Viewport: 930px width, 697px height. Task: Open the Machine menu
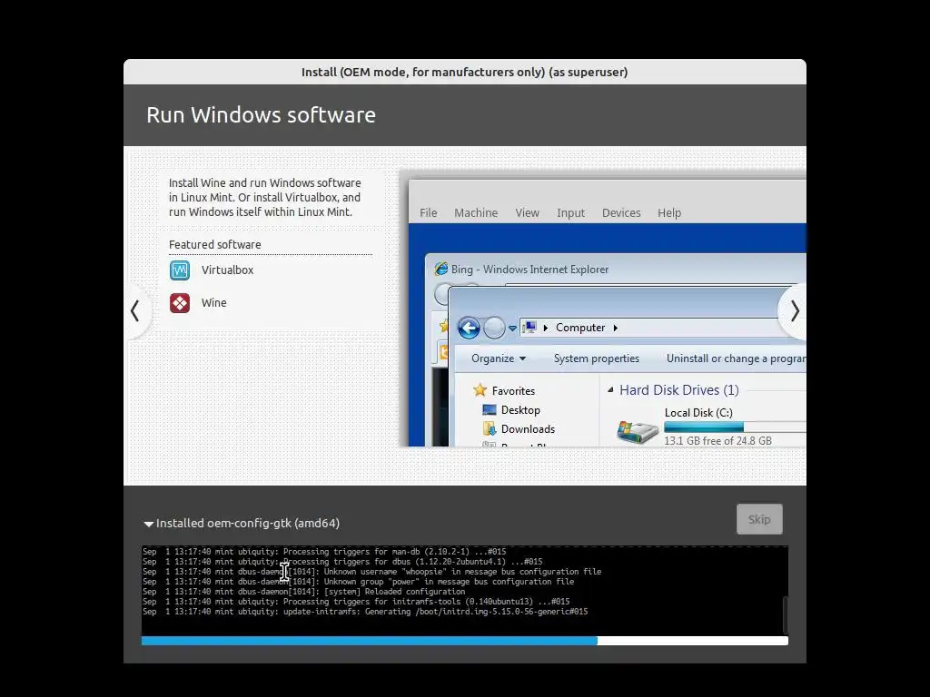point(476,212)
